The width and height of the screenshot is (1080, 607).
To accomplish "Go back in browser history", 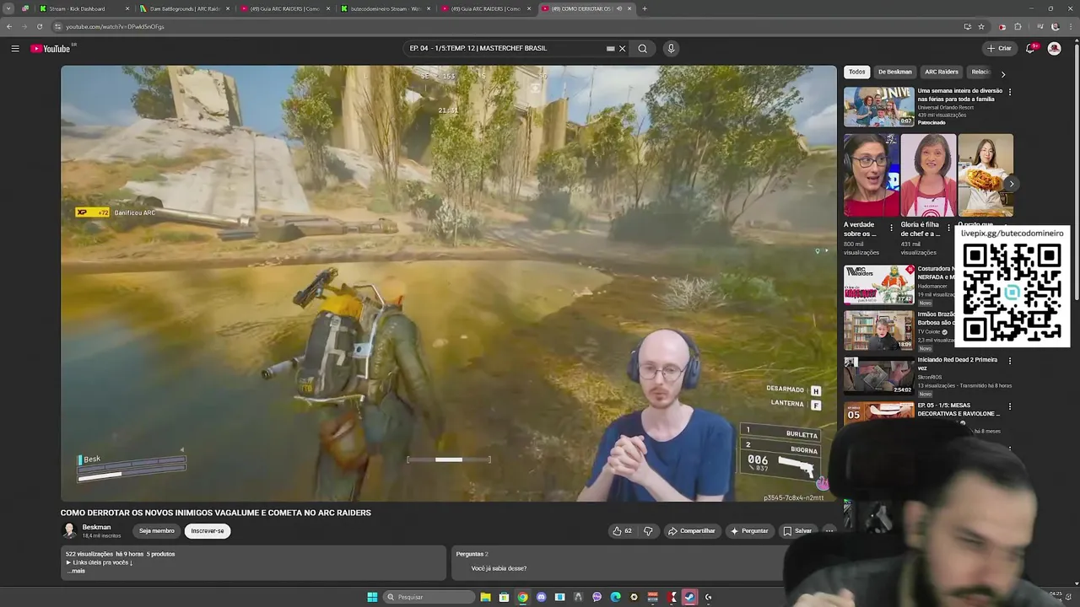I will (9, 26).
